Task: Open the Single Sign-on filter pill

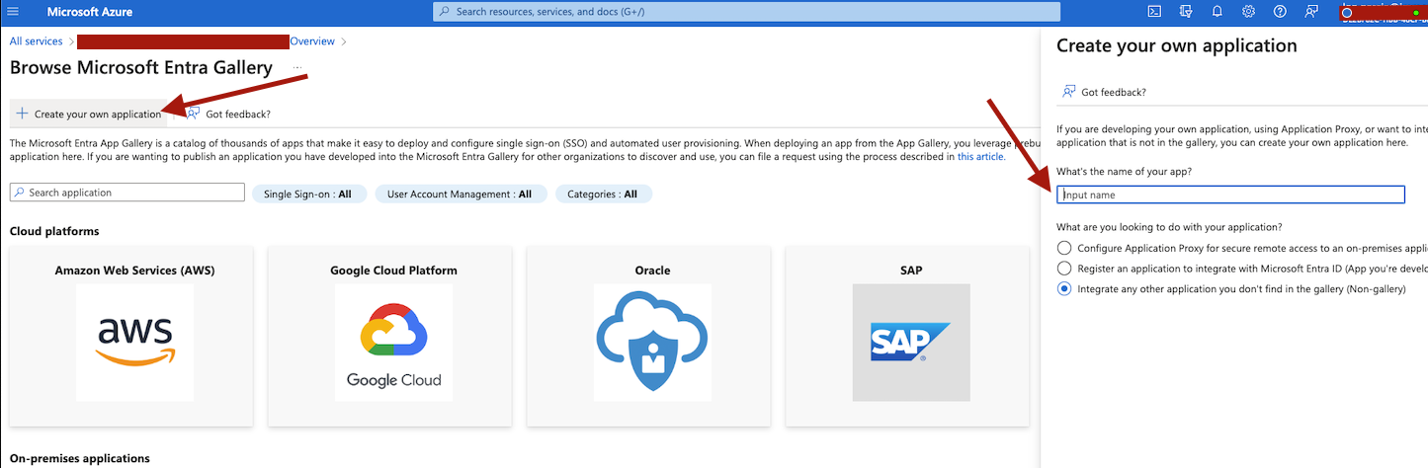Action: [x=308, y=195]
